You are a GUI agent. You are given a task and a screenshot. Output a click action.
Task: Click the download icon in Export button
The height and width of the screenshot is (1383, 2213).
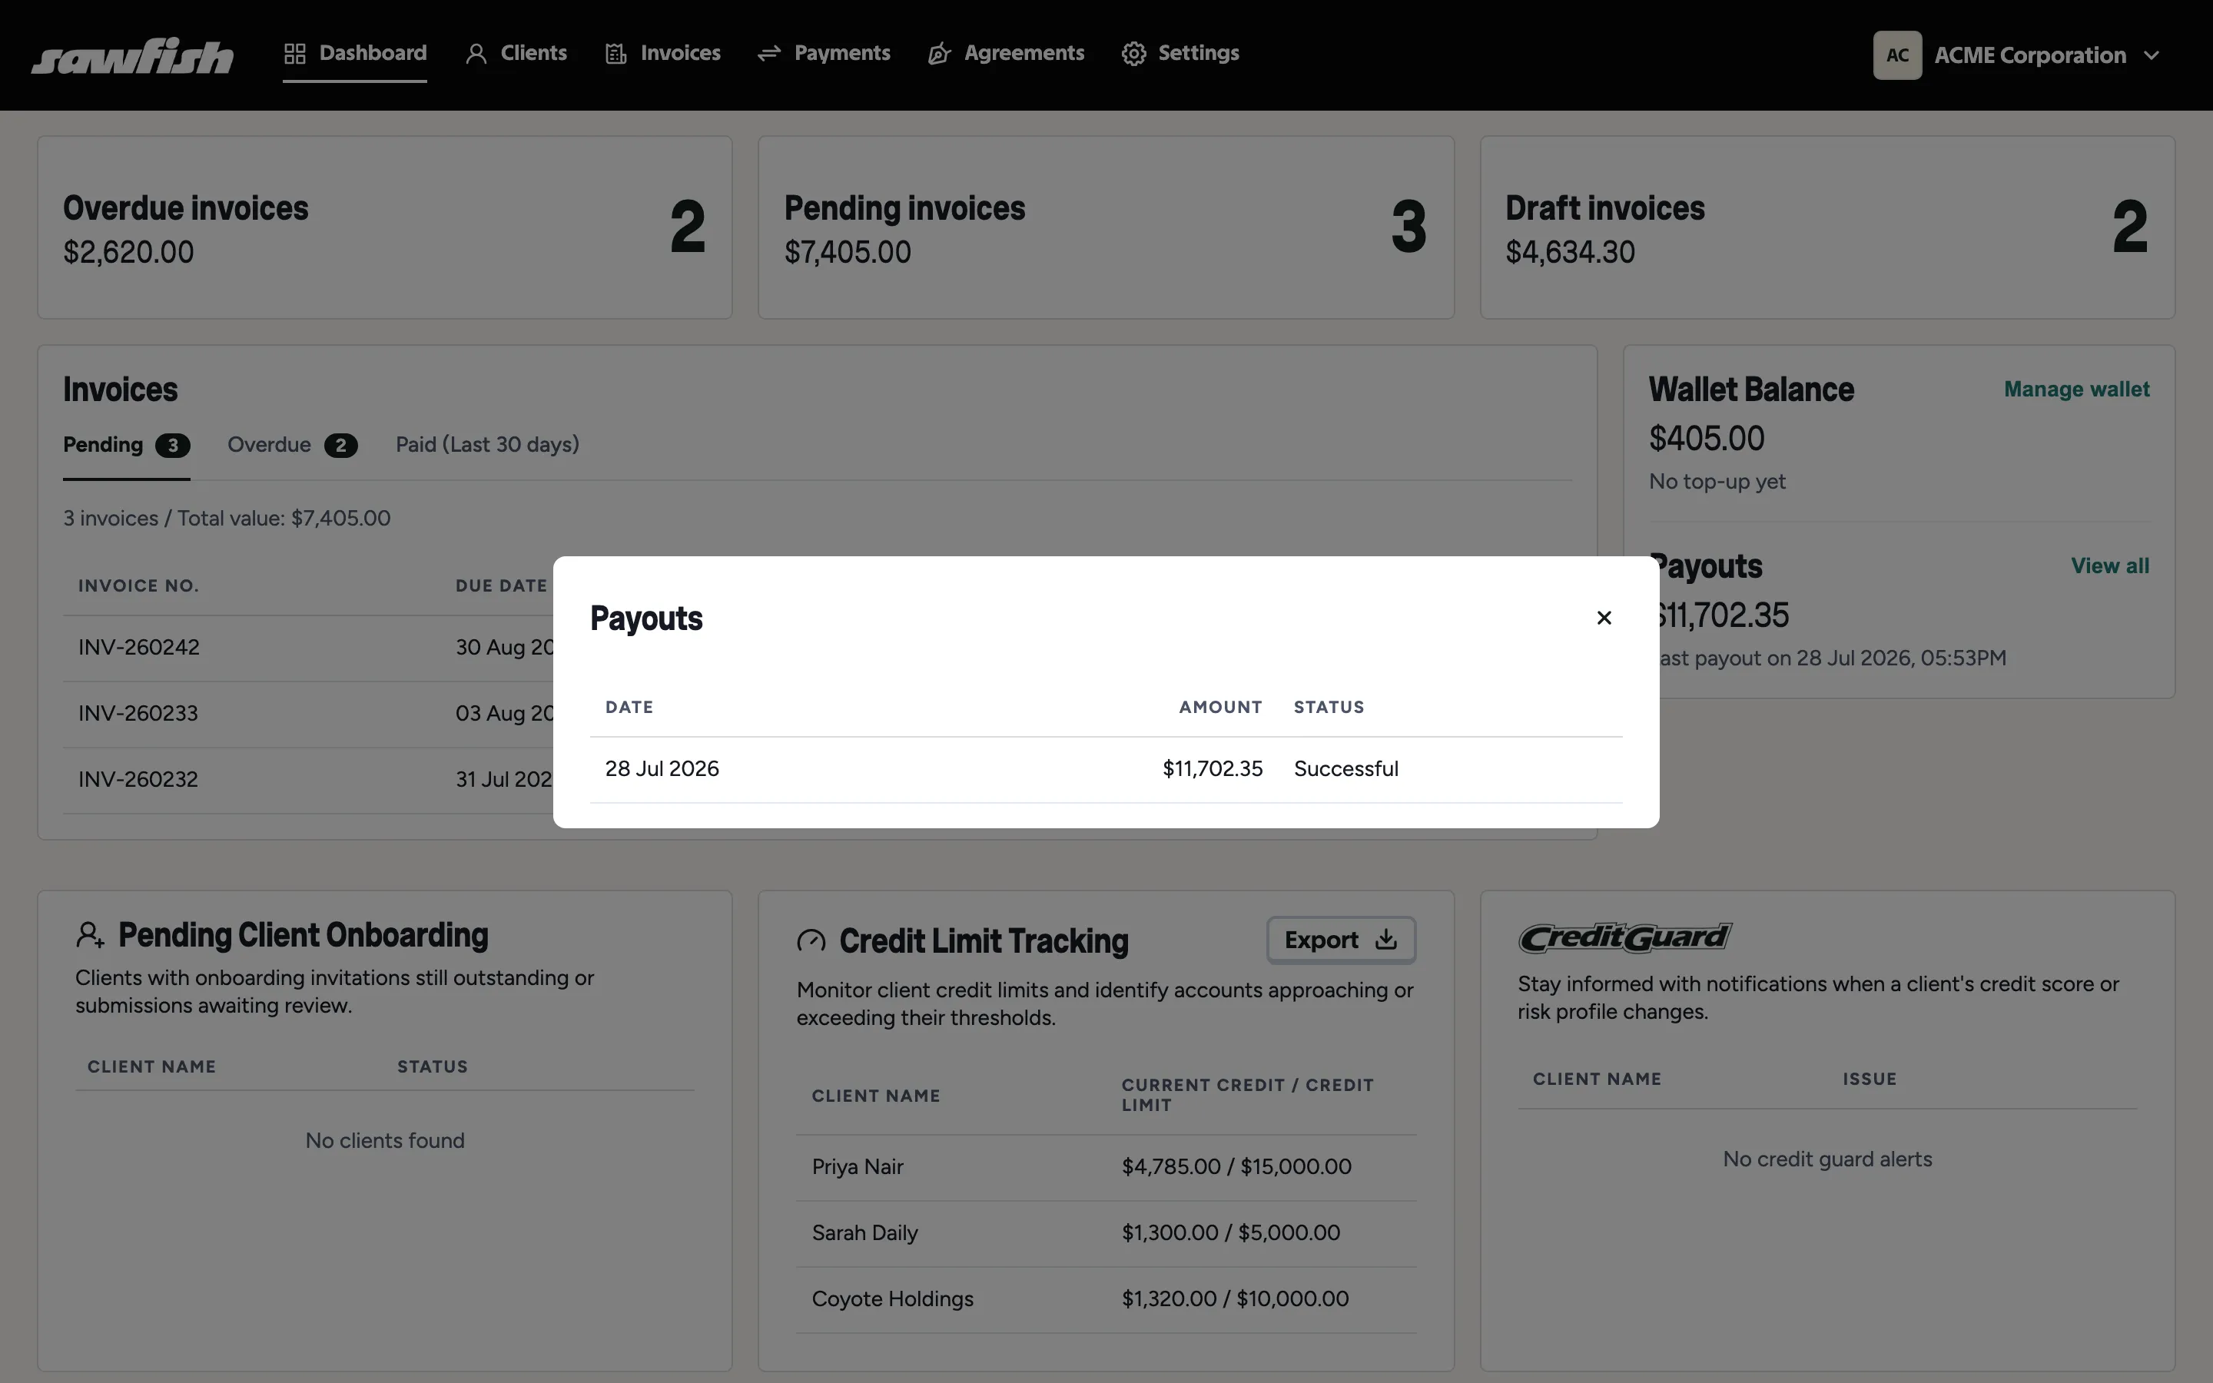tap(1386, 940)
